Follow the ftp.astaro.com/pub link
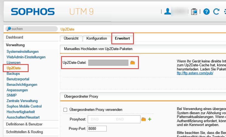 tap(195, 73)
